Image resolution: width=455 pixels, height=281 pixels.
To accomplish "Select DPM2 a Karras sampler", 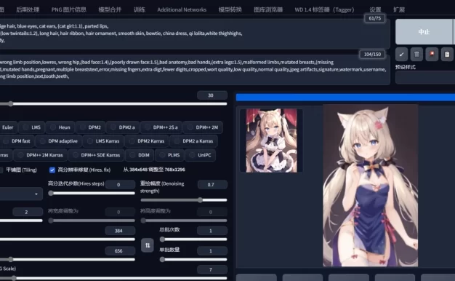I will tap(194, 141).
